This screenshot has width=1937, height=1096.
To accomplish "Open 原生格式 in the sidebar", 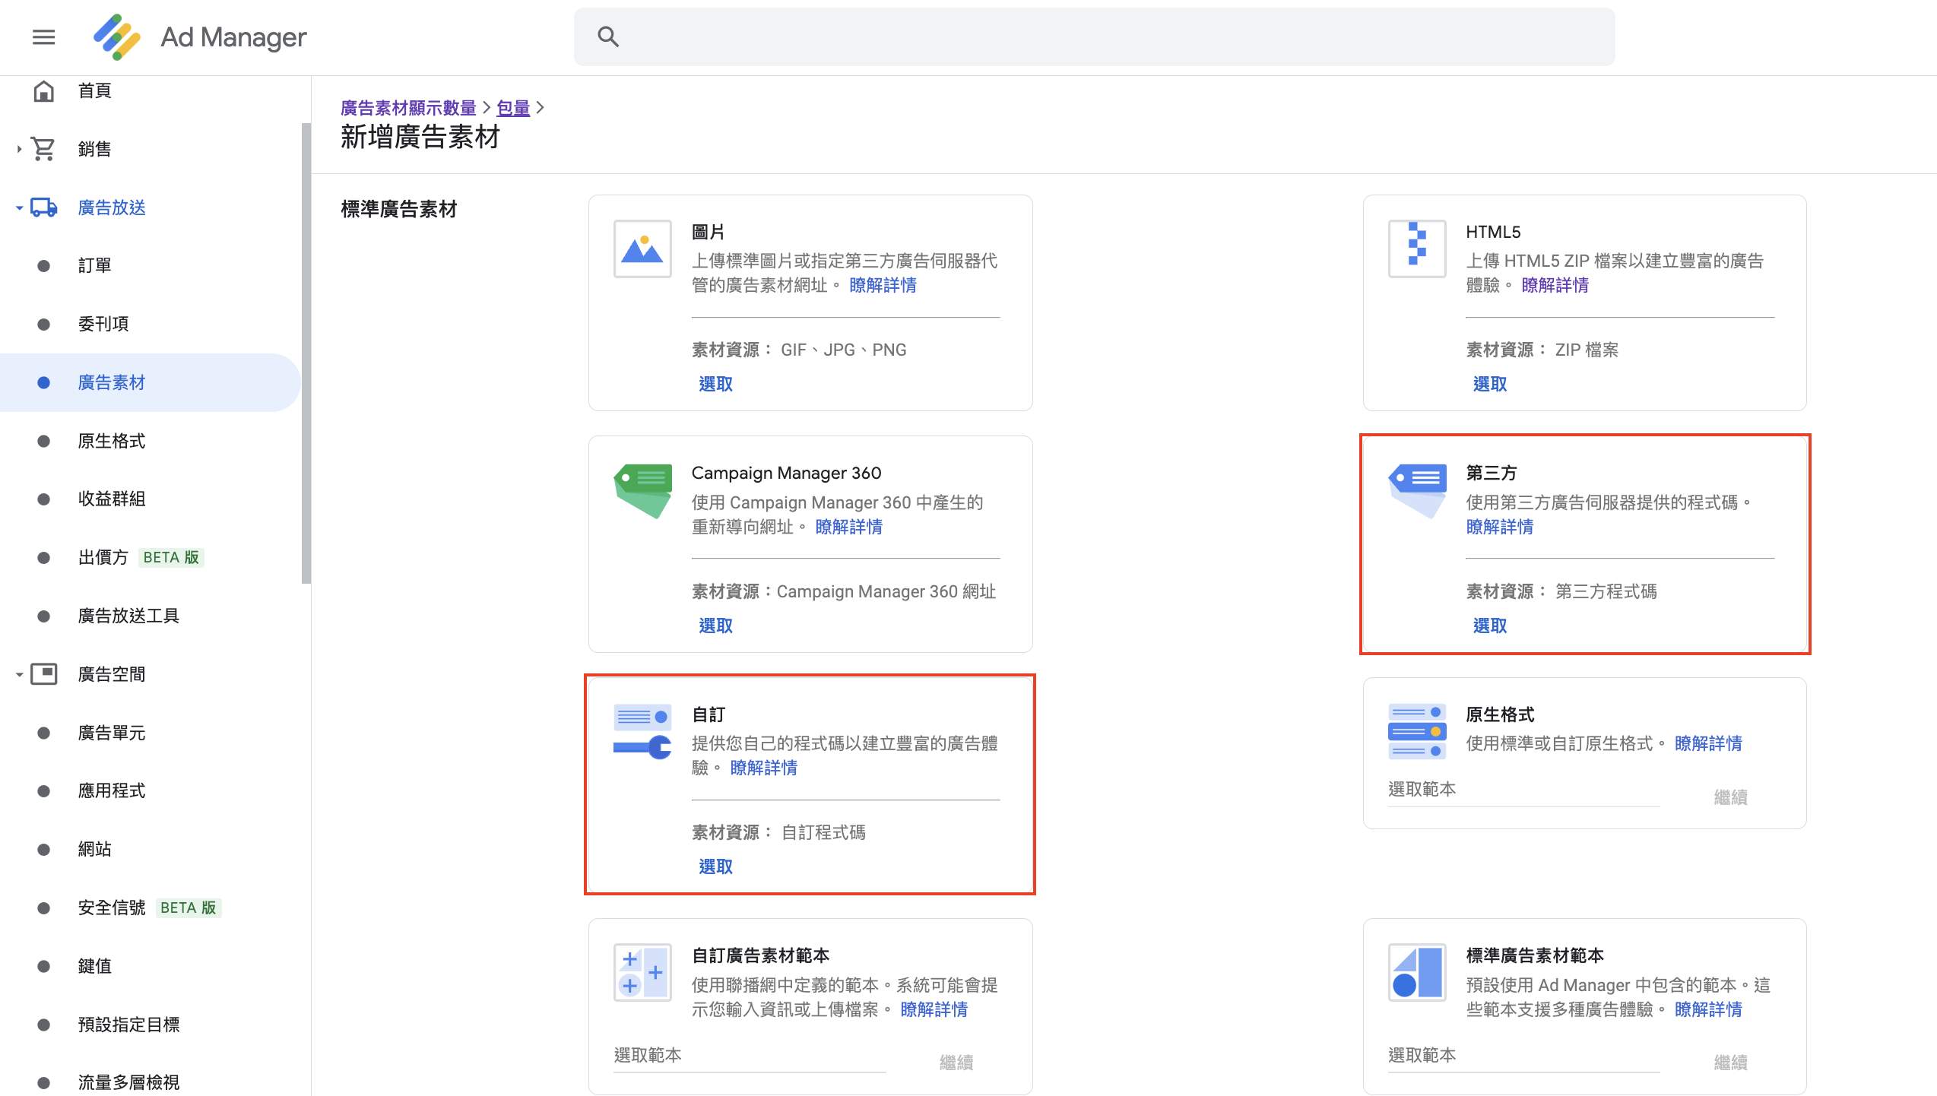I will pyautogui.click(x=151, y=441).
